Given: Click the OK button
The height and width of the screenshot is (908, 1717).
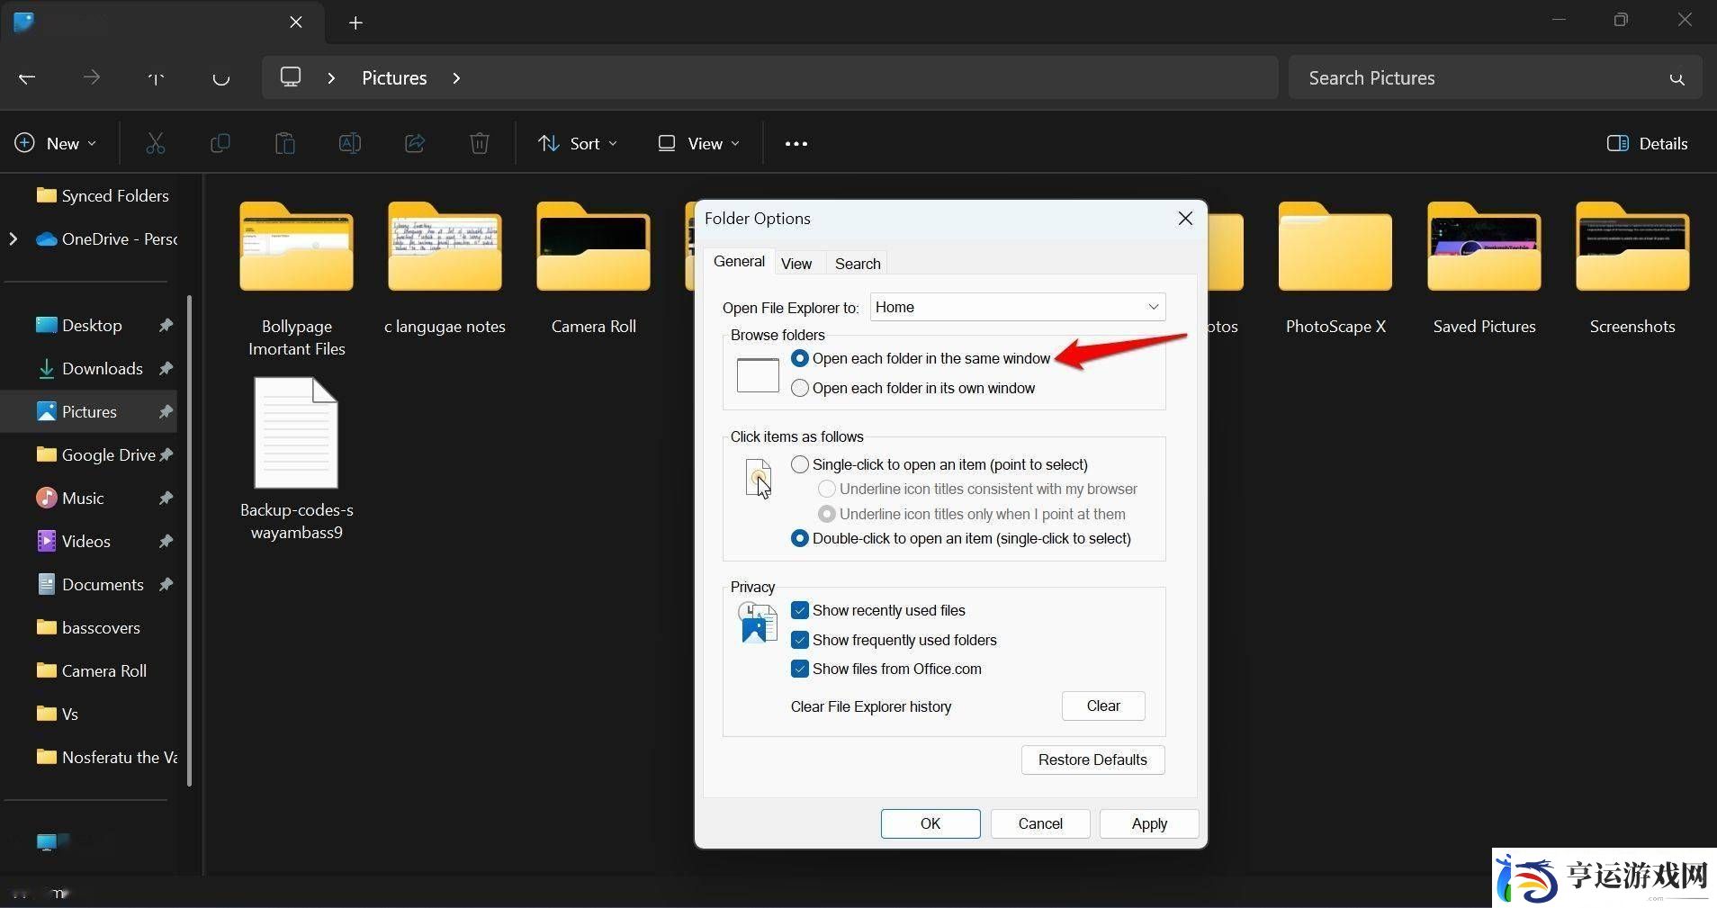Looking at the screenshot, I should (x=930, y=823).
